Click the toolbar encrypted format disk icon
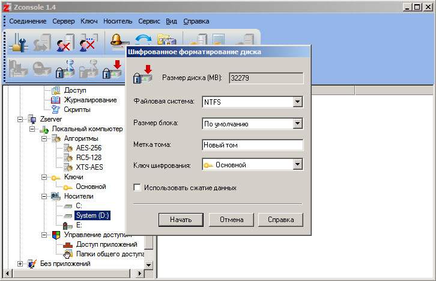 (112, 69)
